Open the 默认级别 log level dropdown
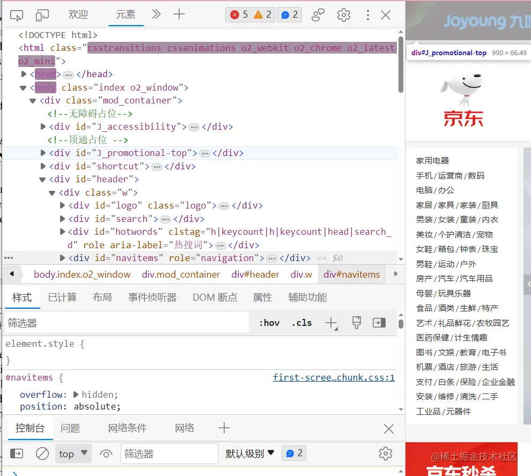The width and height of the screenshot is (531, 476). [x=249, y=453]
